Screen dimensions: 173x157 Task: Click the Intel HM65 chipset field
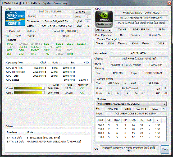tap(139, 58)
